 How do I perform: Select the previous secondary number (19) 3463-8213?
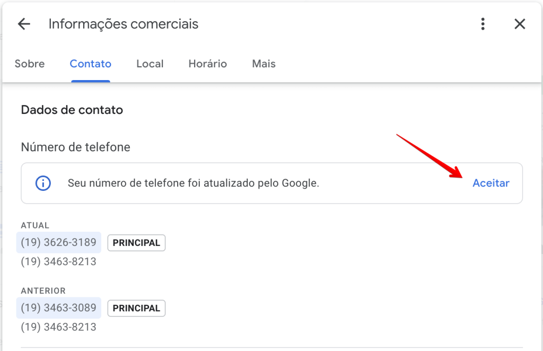tap(58, 327)
